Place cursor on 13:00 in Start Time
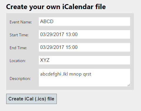This screenshot has width=141, height=111. 72,34
